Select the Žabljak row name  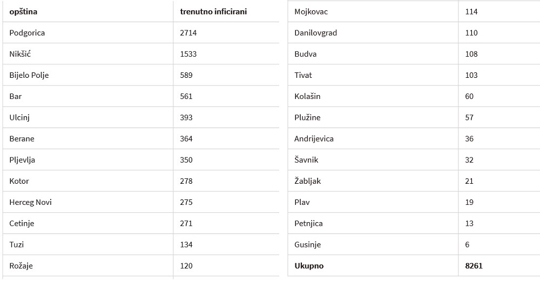[308, 181]
